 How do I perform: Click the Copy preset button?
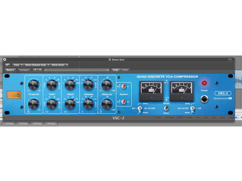pyautogui.click(x=116, y=70)
